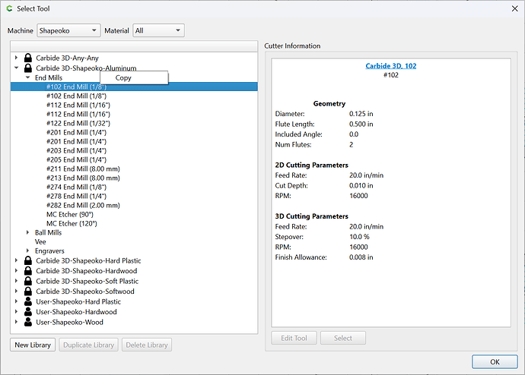Viewport: 525px width, 375px height.
Task: Click the lock icon of Carbide 3D-Shapeoko-Hard Plastic
Action: click(x=28, y=260)
